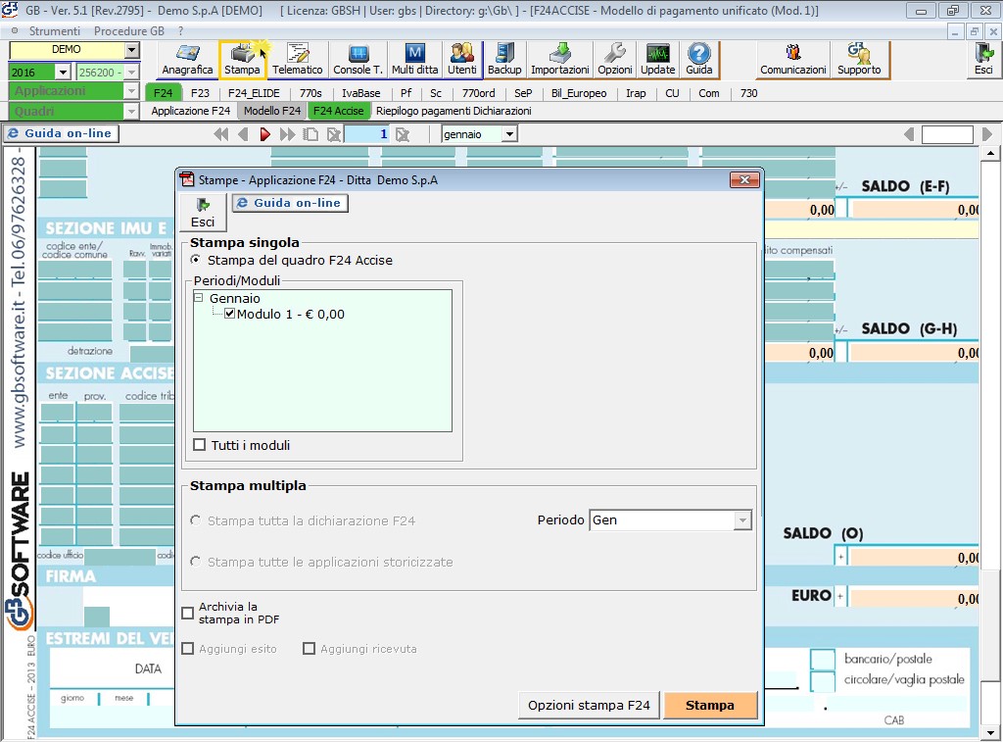Open the Periodo Gen dropdown
This screenshot has height=742, width=1003.
[x=742, y=519]
